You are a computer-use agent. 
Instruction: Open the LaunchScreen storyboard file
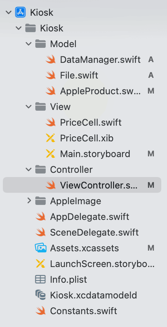[x=102, y=264]
